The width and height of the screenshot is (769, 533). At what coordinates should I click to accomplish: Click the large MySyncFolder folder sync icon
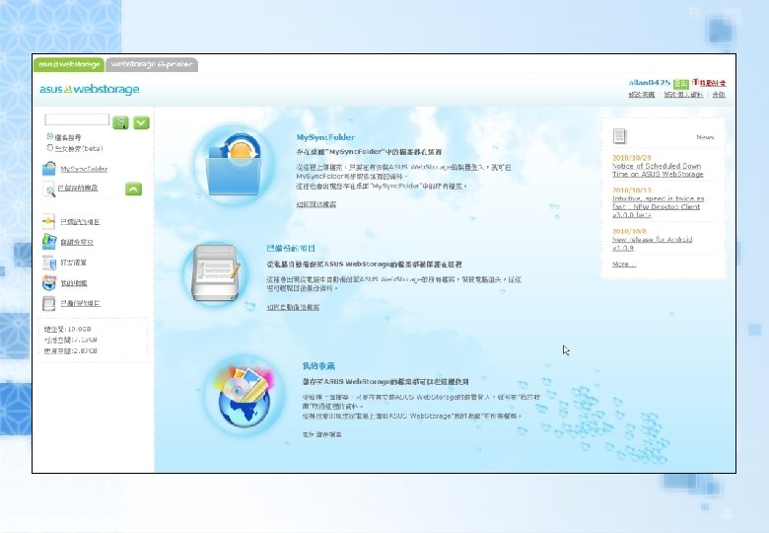[x=234, y=166]
